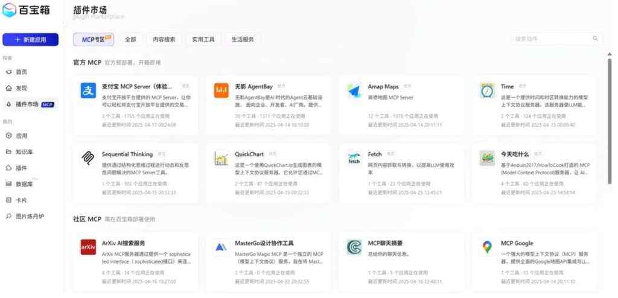This screenshot has width=618, height=298.
Task: Focus the plugin search input field
Action: pyautogui.click(x=556, y=39)
